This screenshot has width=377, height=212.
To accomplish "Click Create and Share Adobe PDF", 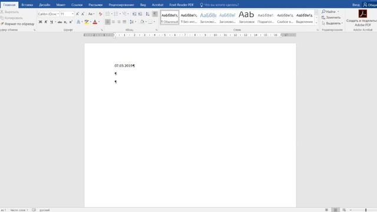I will pyautogui.click(x=363, y=18).
